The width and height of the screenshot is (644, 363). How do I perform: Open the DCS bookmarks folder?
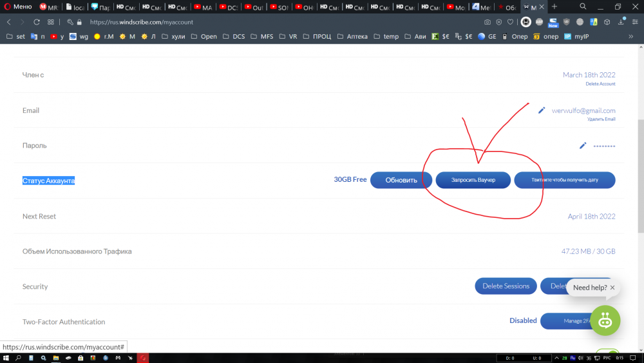click(234, 37)
